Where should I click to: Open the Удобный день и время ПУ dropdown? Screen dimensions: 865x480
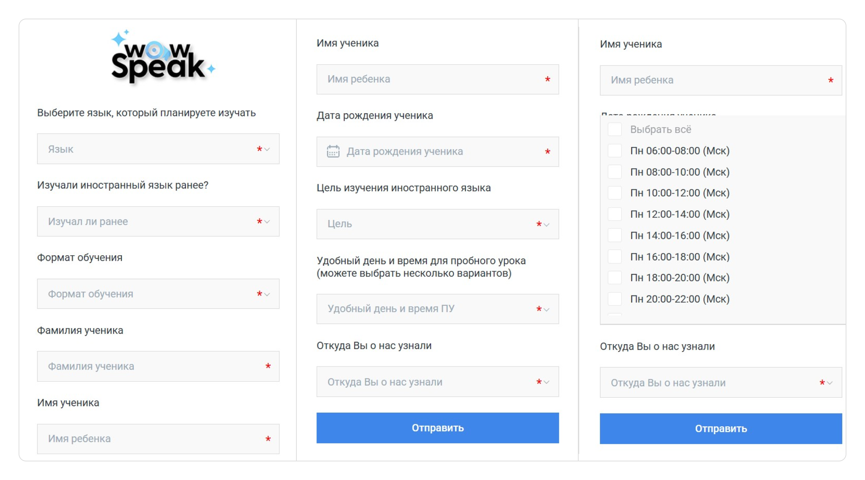(437, 309)
